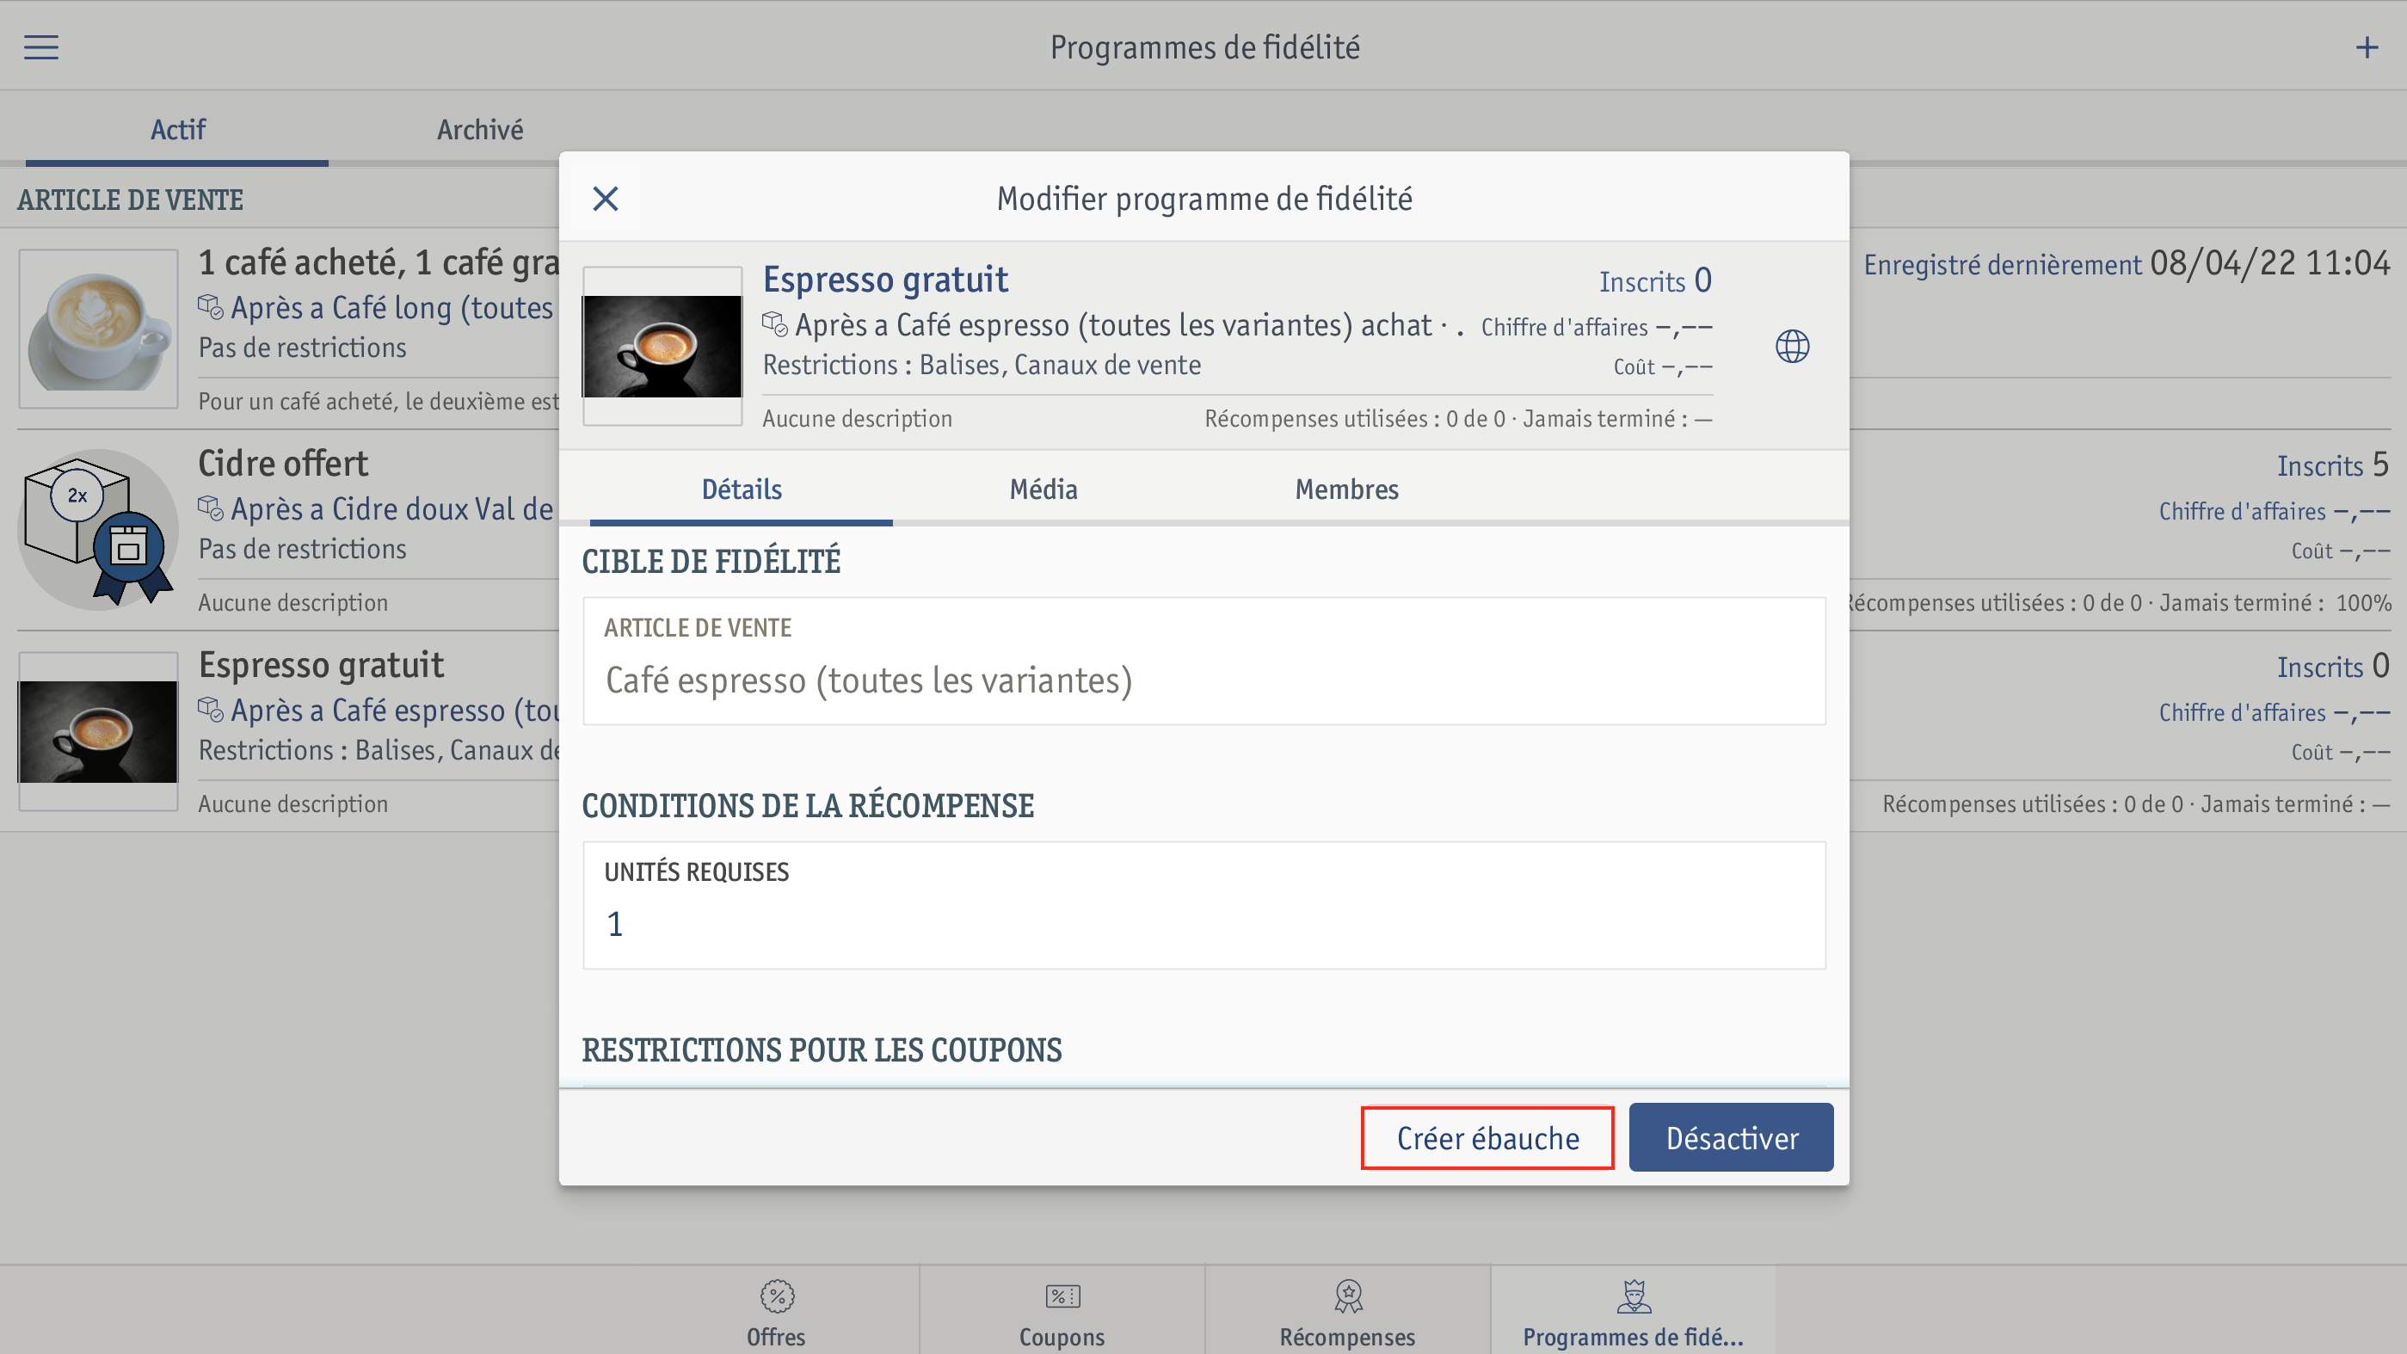Edit the Unités requises value field
The image size is (2407, 1354).
[x=1204, y=906]
